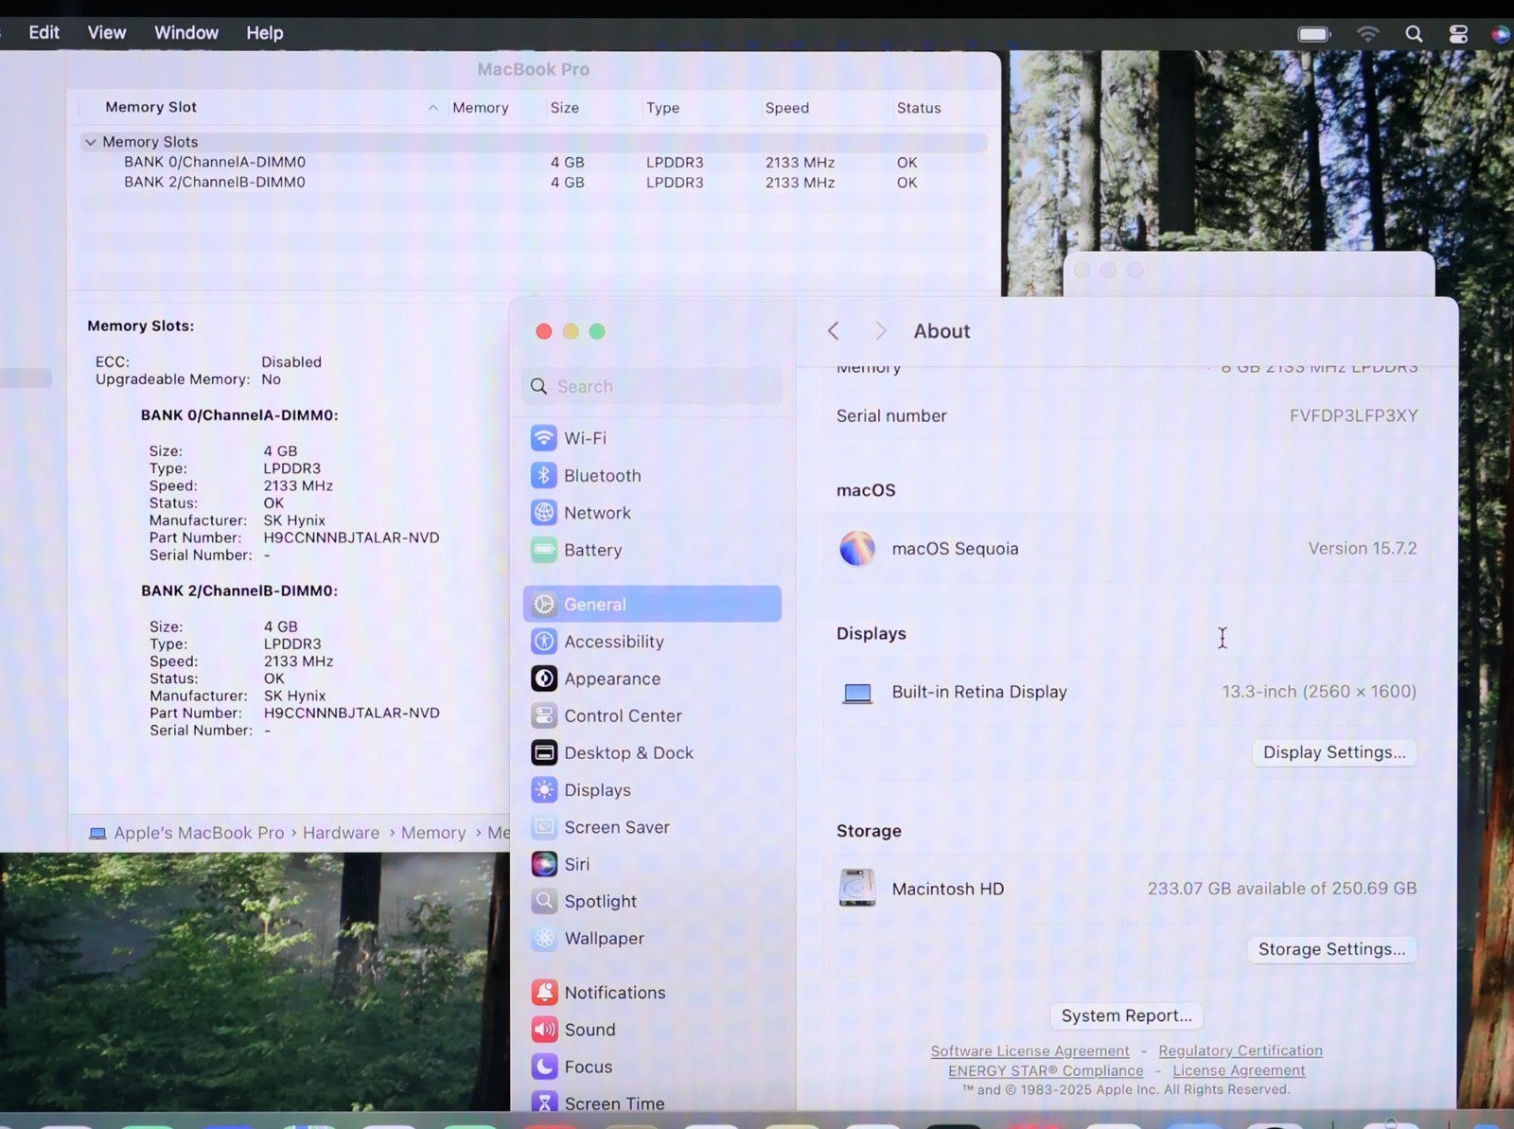1514x1129 pixels.
Task: Open the Window menu
Action: coord(186,32)
